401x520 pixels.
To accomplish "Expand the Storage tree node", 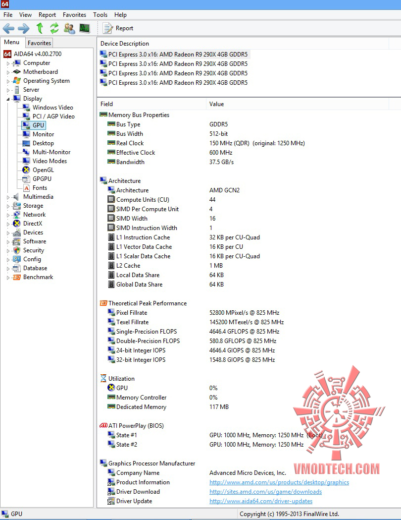I will [x=8, y=206].
